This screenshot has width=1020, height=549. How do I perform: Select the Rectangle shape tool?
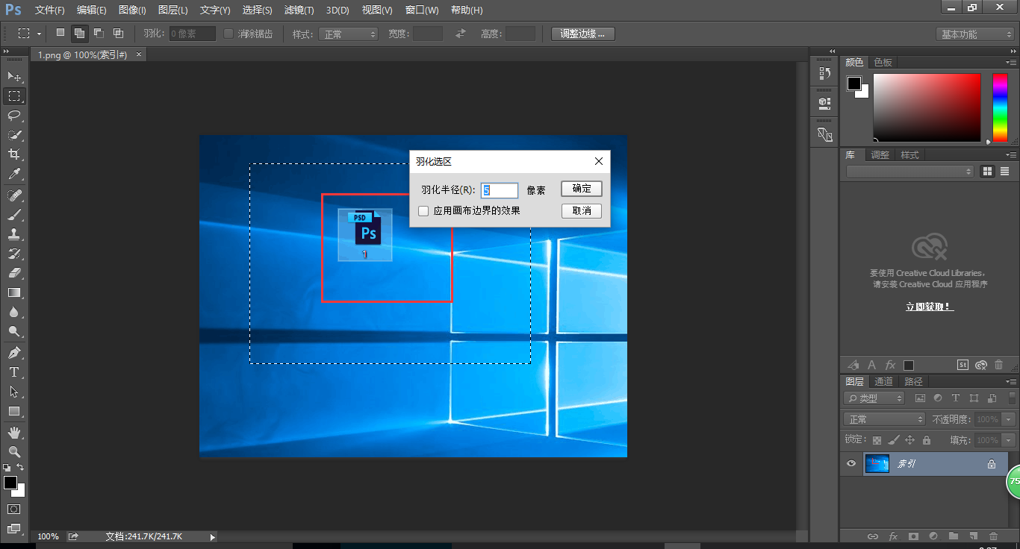(14, 411)
